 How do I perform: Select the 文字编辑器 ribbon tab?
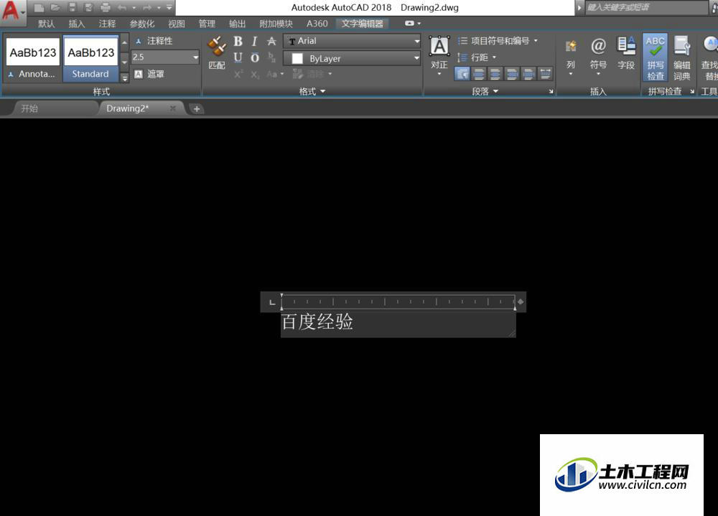362,24
